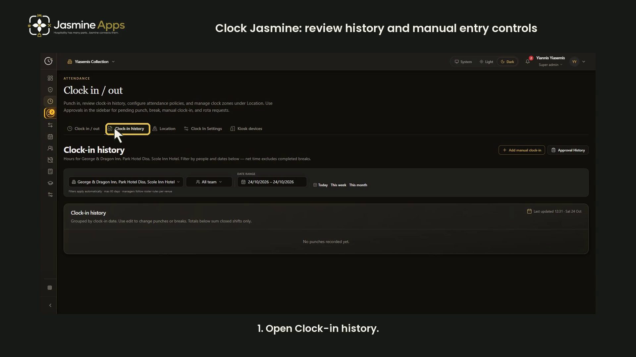
Task: Select the clock attendance sidebar icon
Action: pyautogui.click(x=50, y=101)
